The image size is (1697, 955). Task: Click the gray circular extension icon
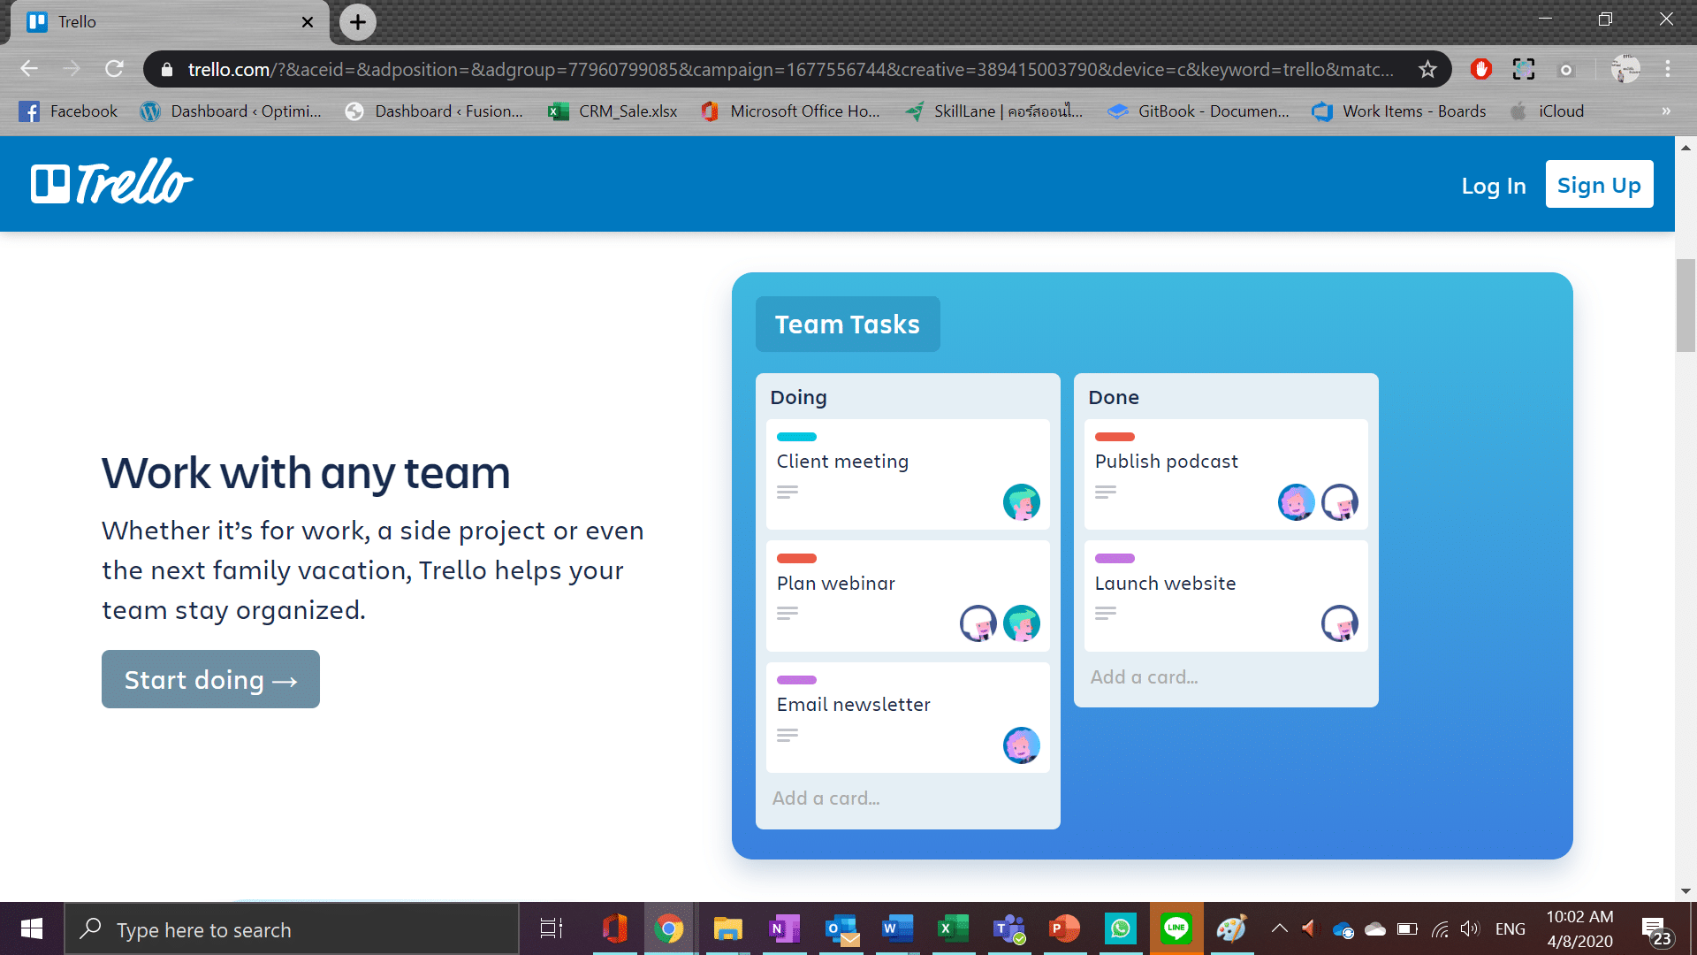point(1566,69)
